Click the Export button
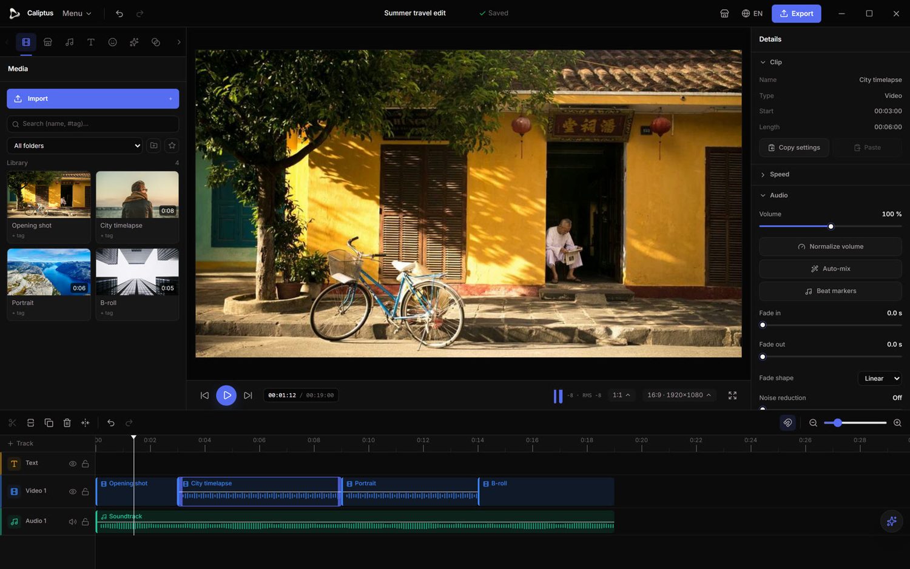The image size is (910, 569). (796, 13)
